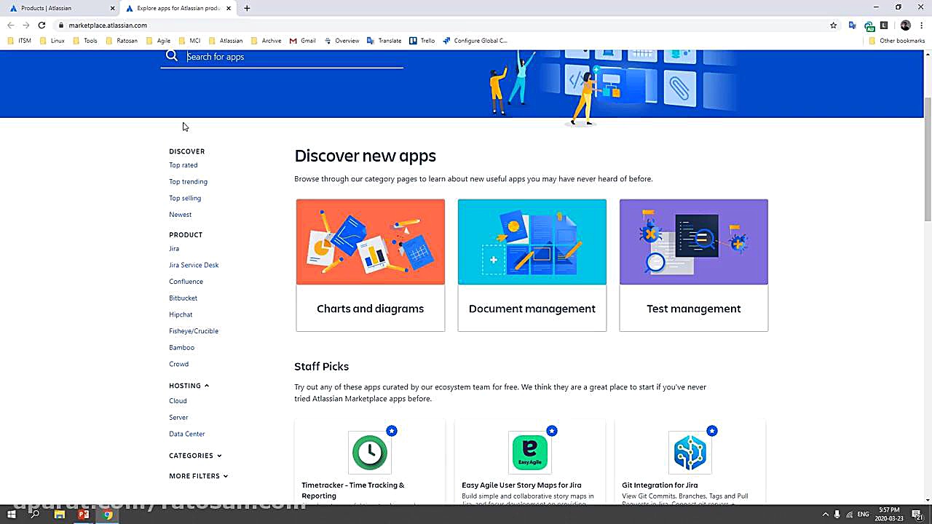Click the Test management title
932x524 pixels.
coord(694,309)
